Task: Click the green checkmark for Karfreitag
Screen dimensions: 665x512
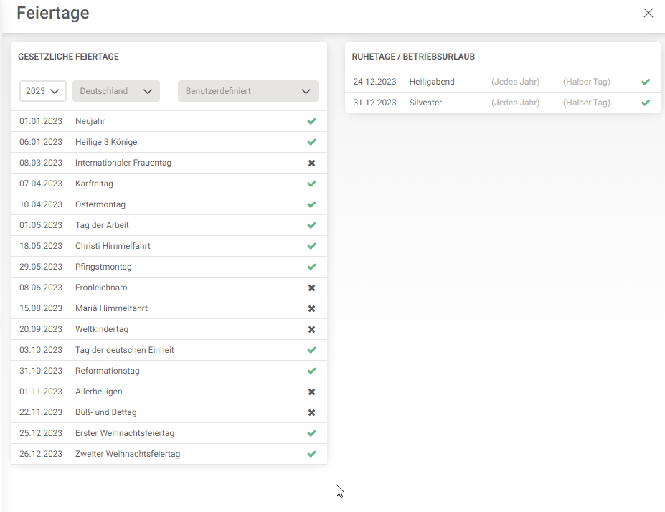Action: 311,184
